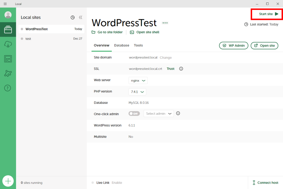Click Trust link for SSL certificate
The width and height of the screenshot is (283, 189).
[x=171, y=69]
